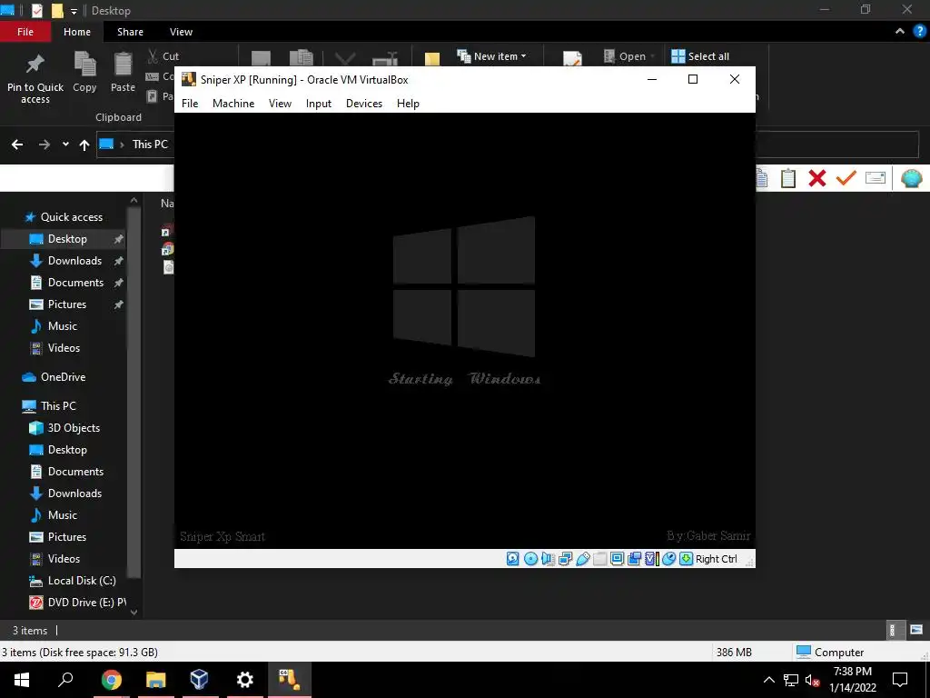
Task: Open the VirtualBox View menu
Action: coord(280,104)
